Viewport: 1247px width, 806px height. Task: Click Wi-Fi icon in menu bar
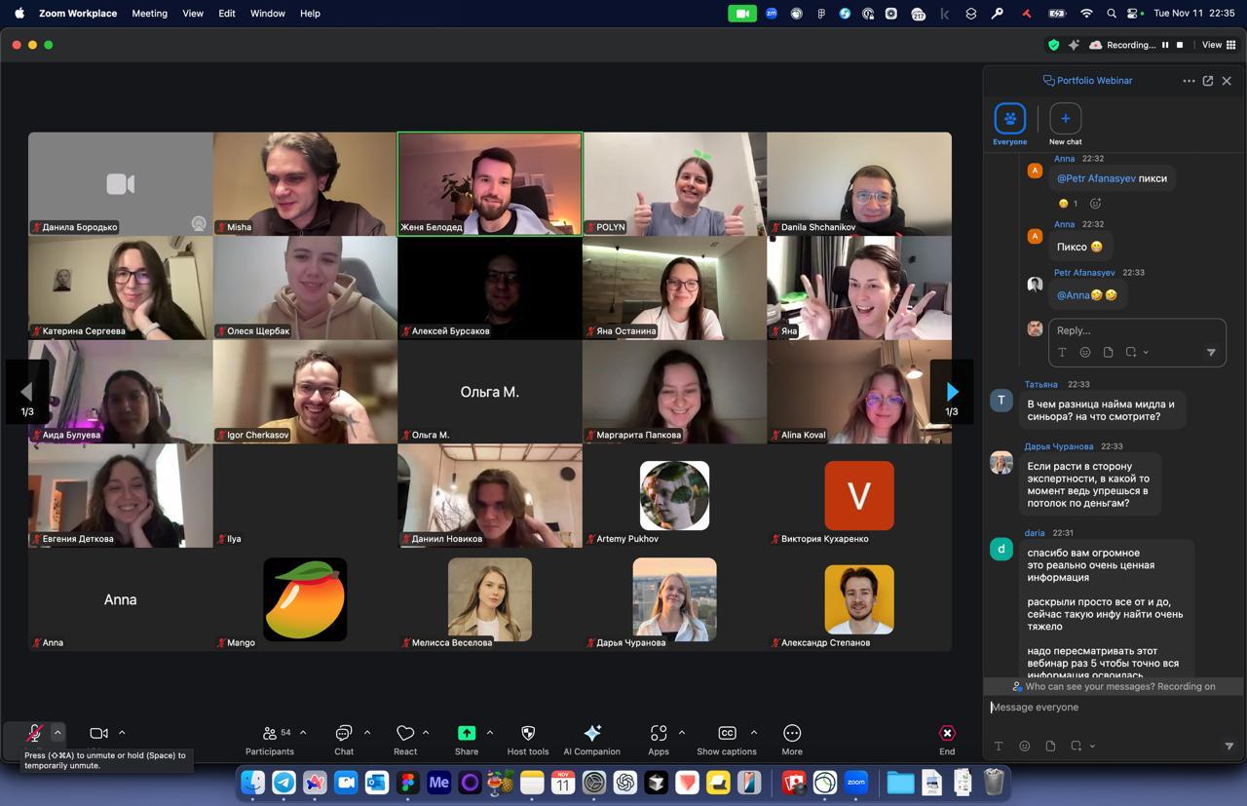(x=1086, y=14)
